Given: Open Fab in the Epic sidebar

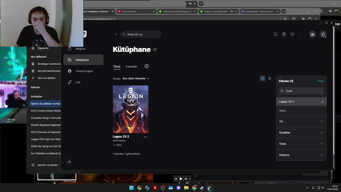Looking at the screenshot, I should click(x=83, y=82).
